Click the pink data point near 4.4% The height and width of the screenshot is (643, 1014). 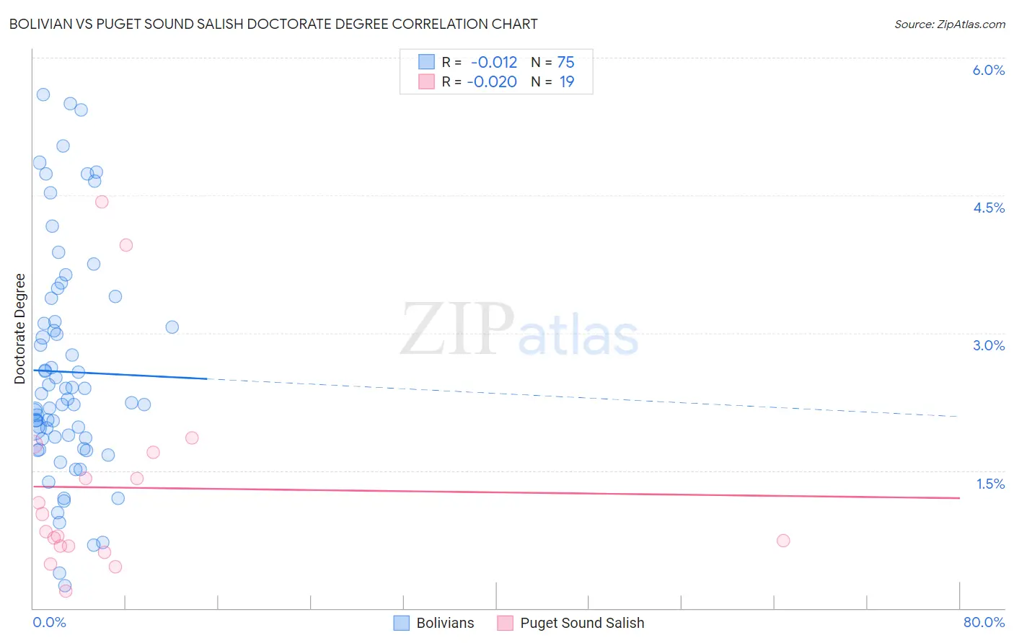pyautogui.click(x=102, y=202)
